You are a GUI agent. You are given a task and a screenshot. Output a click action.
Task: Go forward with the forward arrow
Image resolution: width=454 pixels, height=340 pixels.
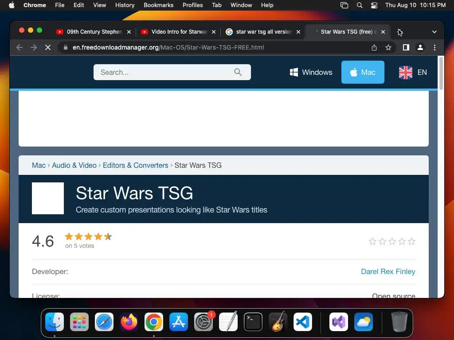pos(34,47)
